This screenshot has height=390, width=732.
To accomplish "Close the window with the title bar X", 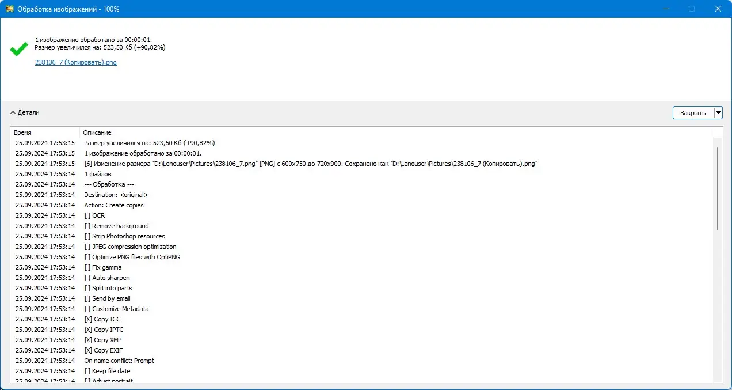I will [718, 9].
